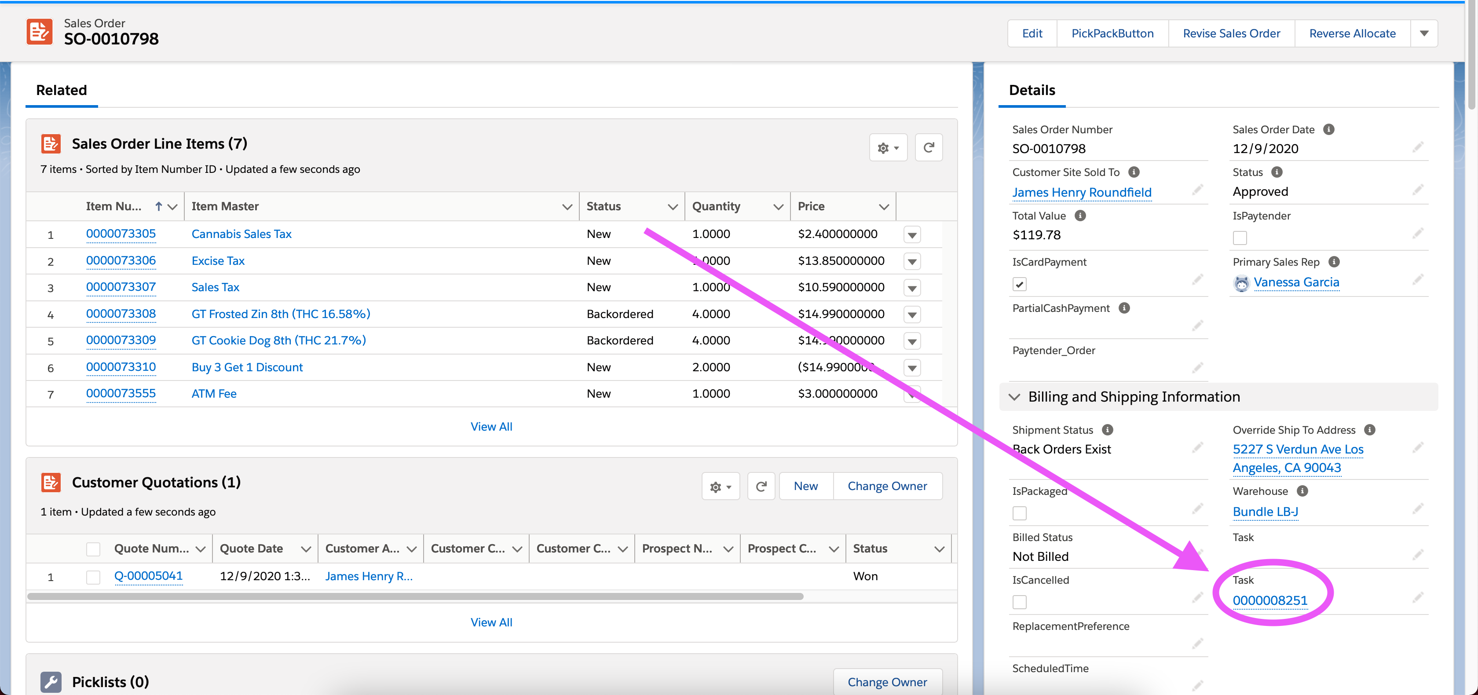Open the Price column menu
The image size is (1478, 695).
(x=884, y=207)
